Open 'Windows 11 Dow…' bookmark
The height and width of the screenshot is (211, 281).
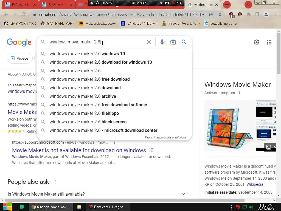click(139, 24)
